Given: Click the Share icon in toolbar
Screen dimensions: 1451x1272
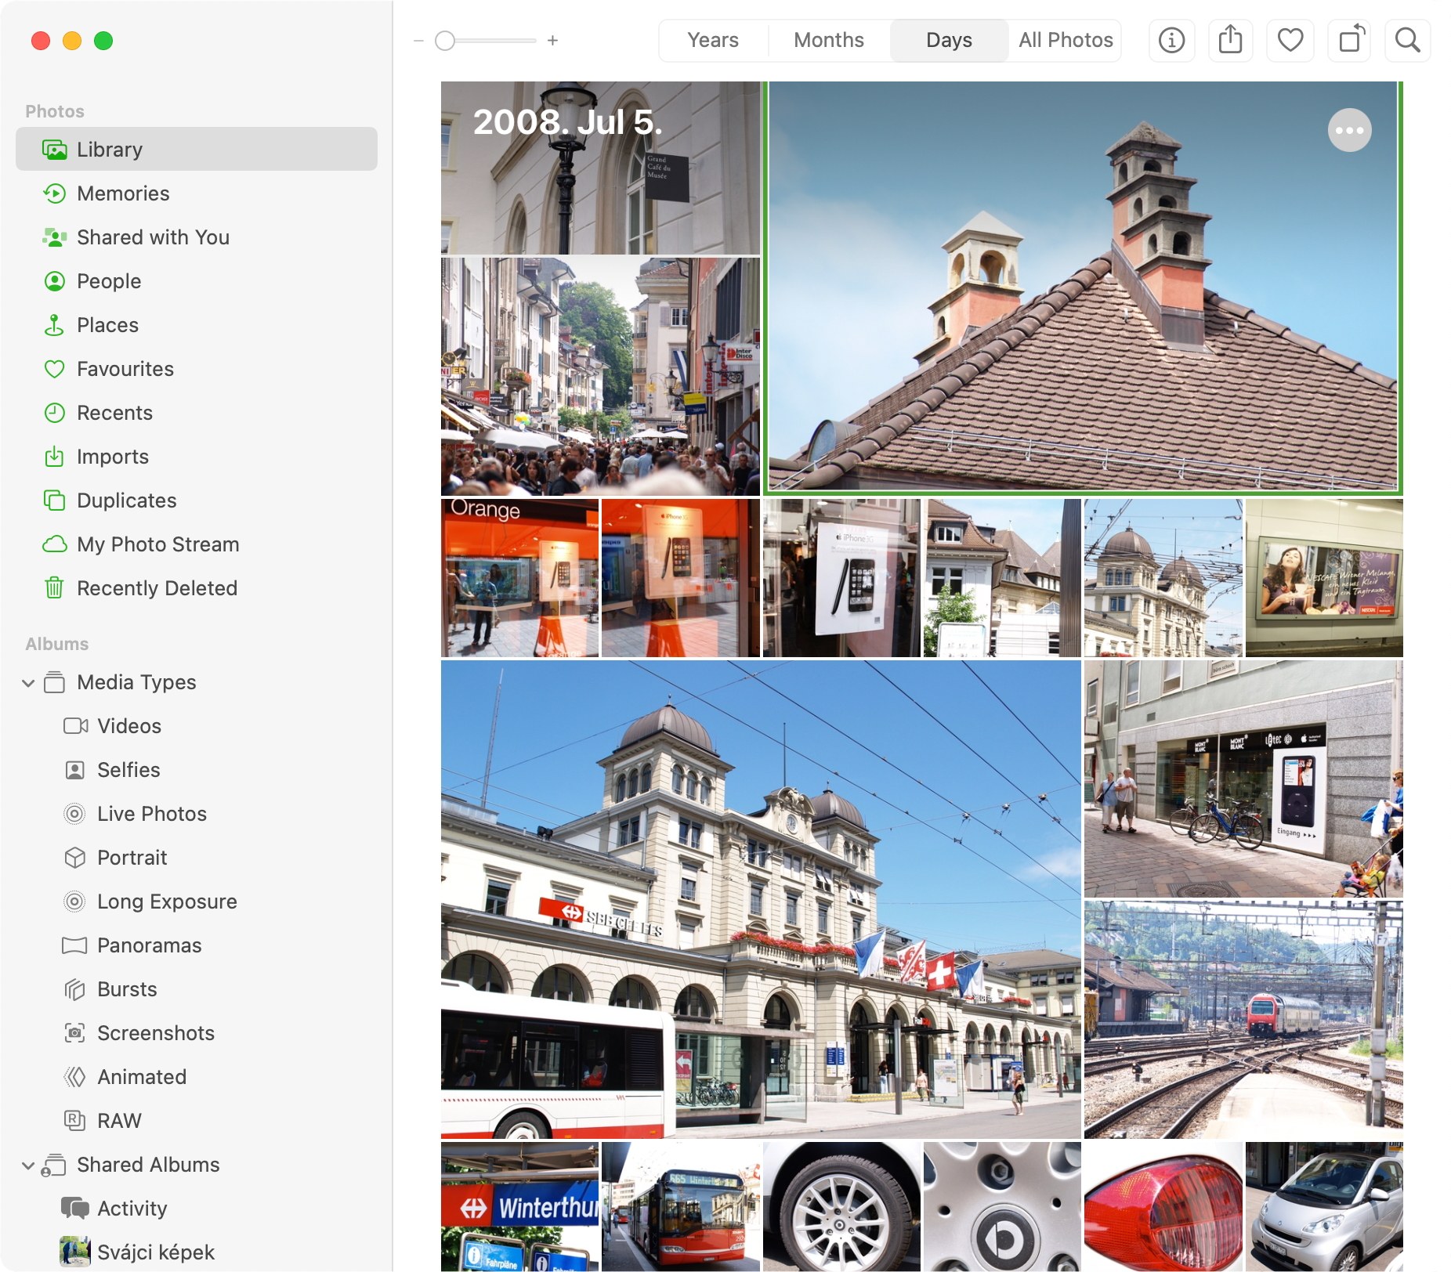Looking at the screenshot, I should pos(1230,41).
